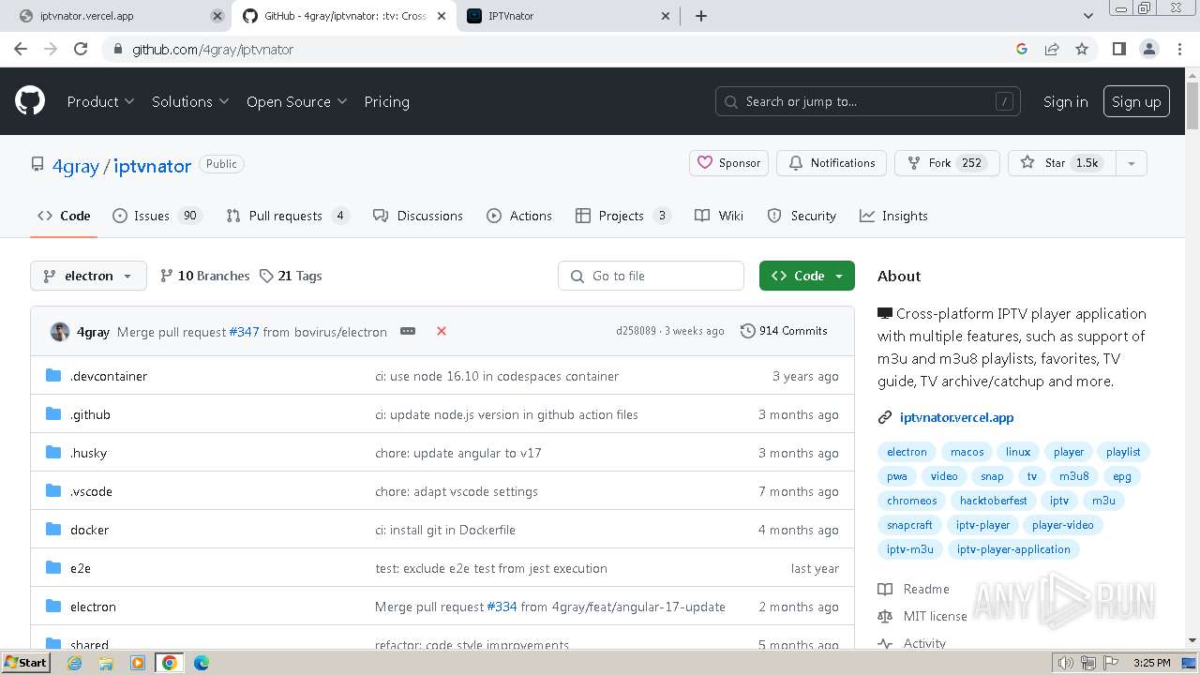Click the Readme book icon

(x=885, y=589)
